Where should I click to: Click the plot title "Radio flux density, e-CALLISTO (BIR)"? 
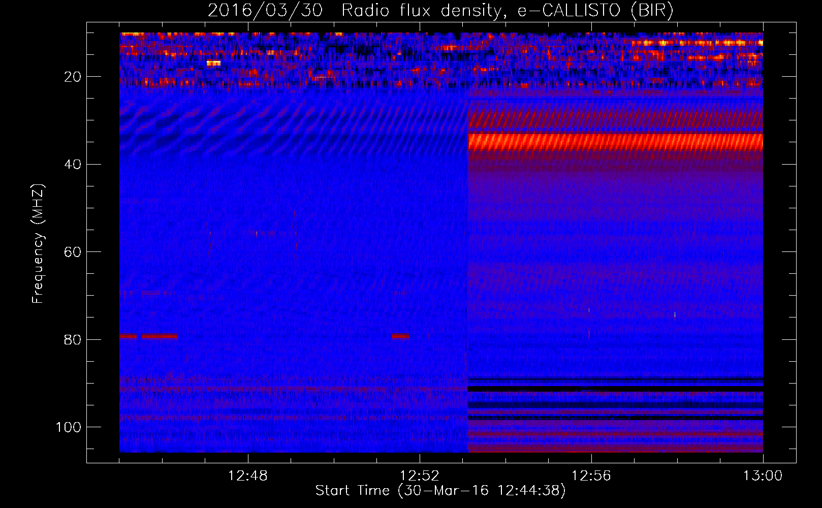coord(507,11)
